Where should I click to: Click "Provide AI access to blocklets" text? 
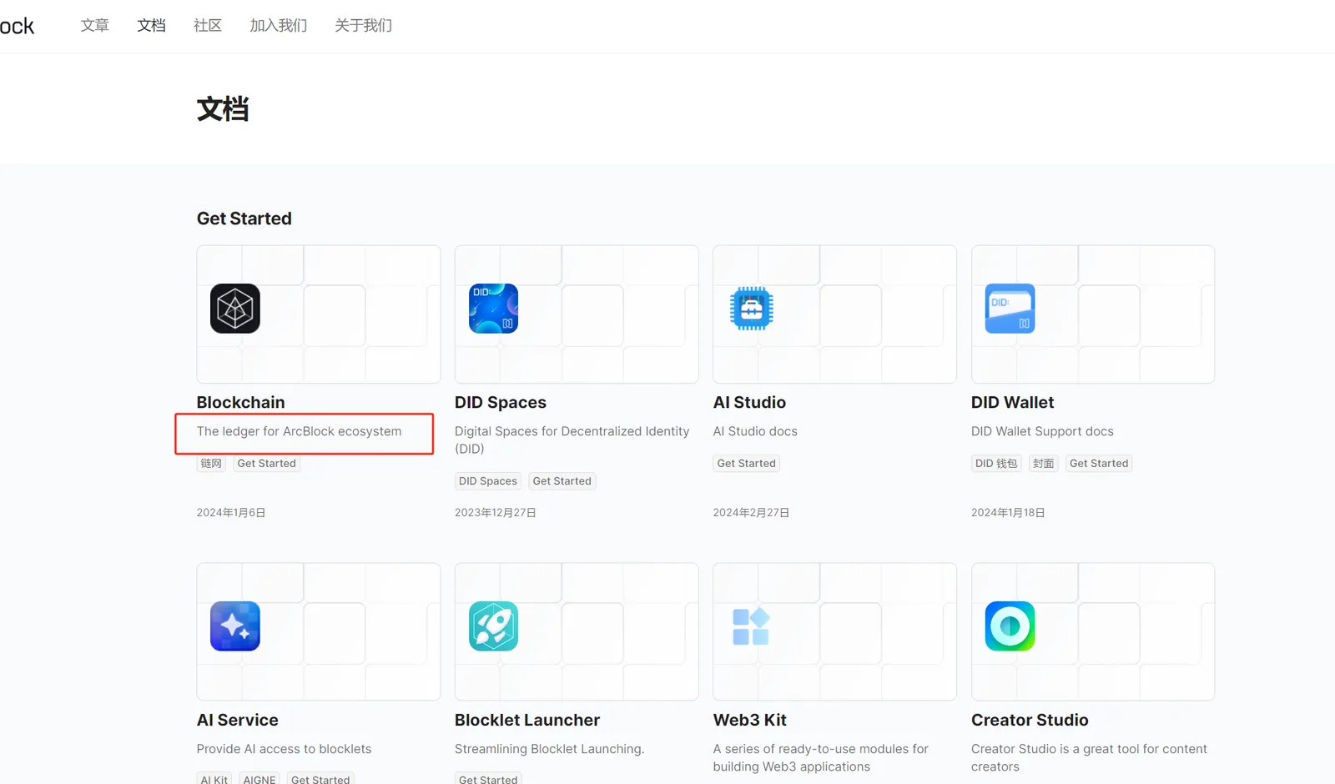[x=285, y=749]
